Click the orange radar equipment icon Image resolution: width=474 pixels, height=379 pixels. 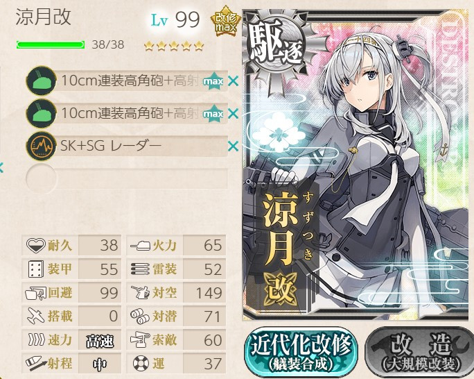pyautogui.click(x=42, y=146)
